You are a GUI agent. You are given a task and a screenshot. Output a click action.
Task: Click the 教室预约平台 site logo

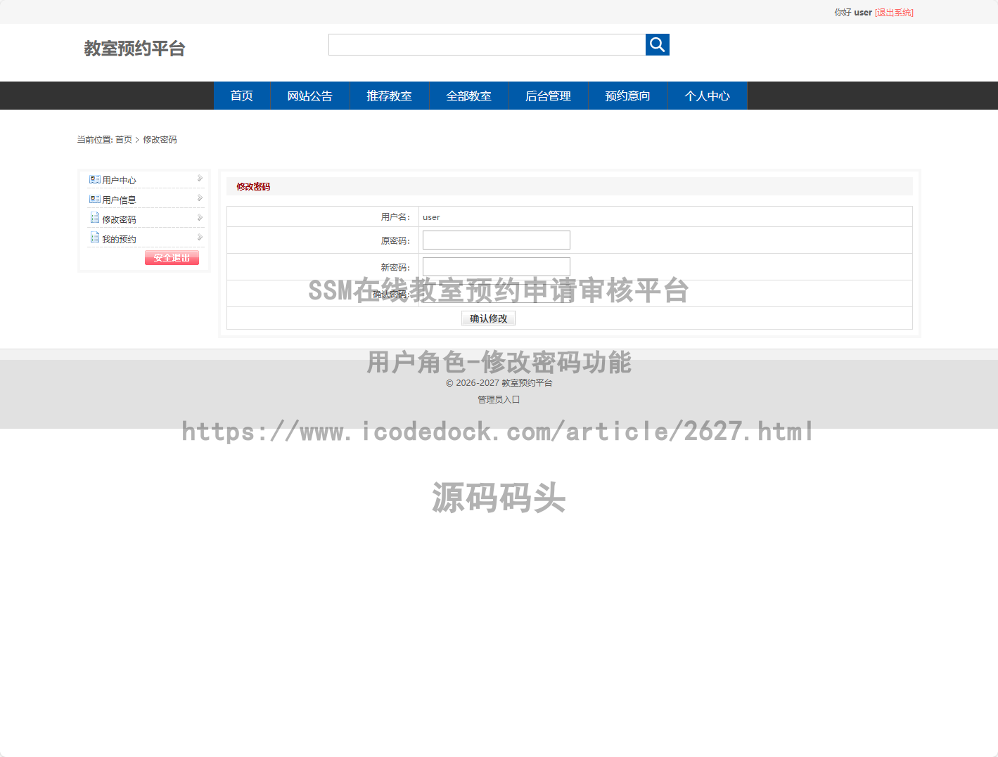click(x=134, y=48)
